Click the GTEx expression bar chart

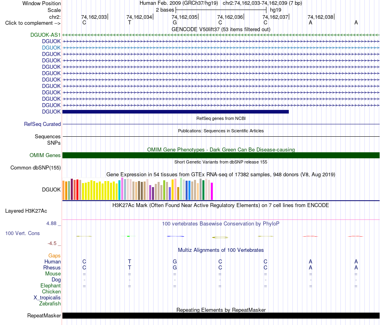coord(138,189)
